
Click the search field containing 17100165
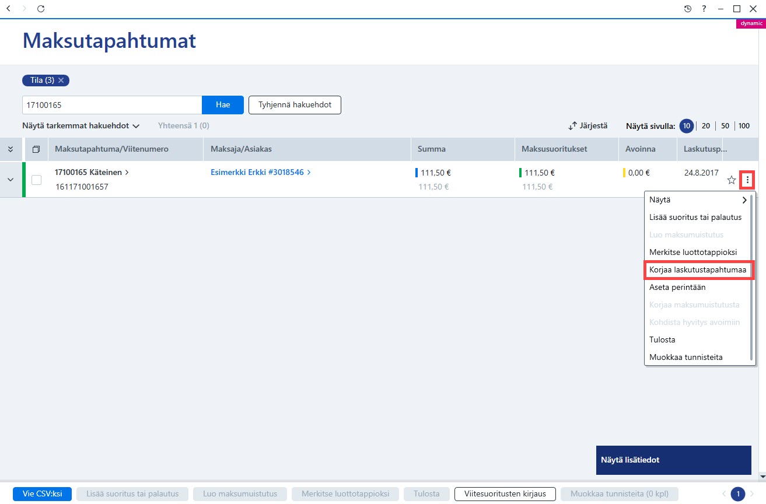(112, 105)
